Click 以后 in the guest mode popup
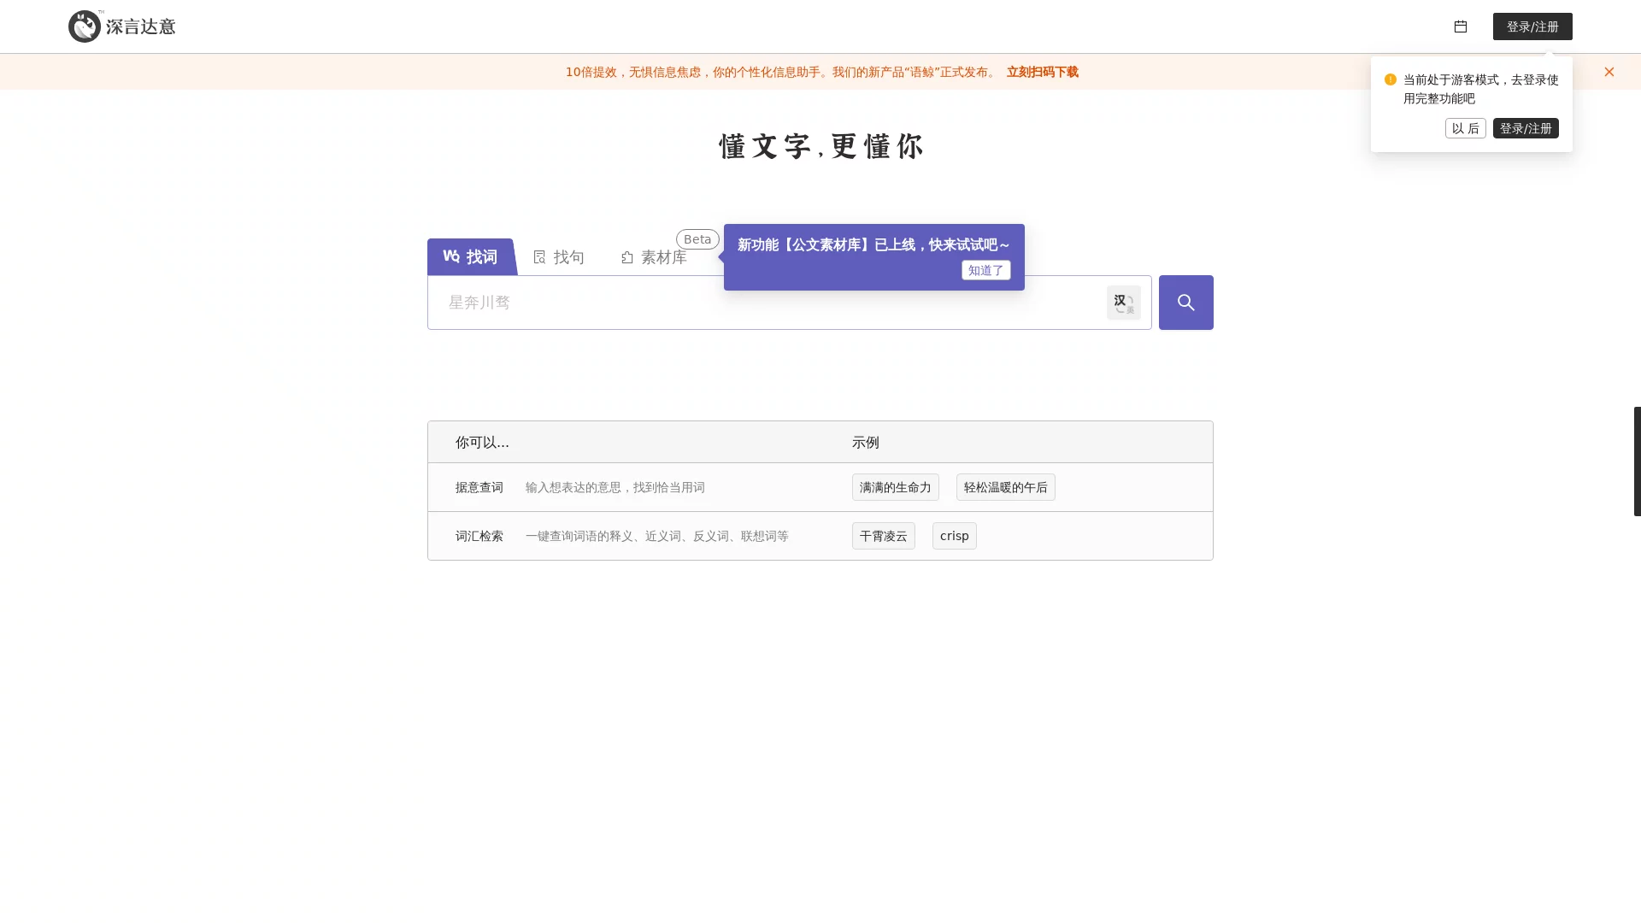Viewport: 1641px width, 923px height. click(1465, 128)
